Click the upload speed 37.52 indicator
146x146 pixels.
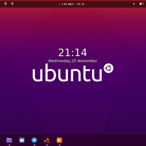pos(81,4)
